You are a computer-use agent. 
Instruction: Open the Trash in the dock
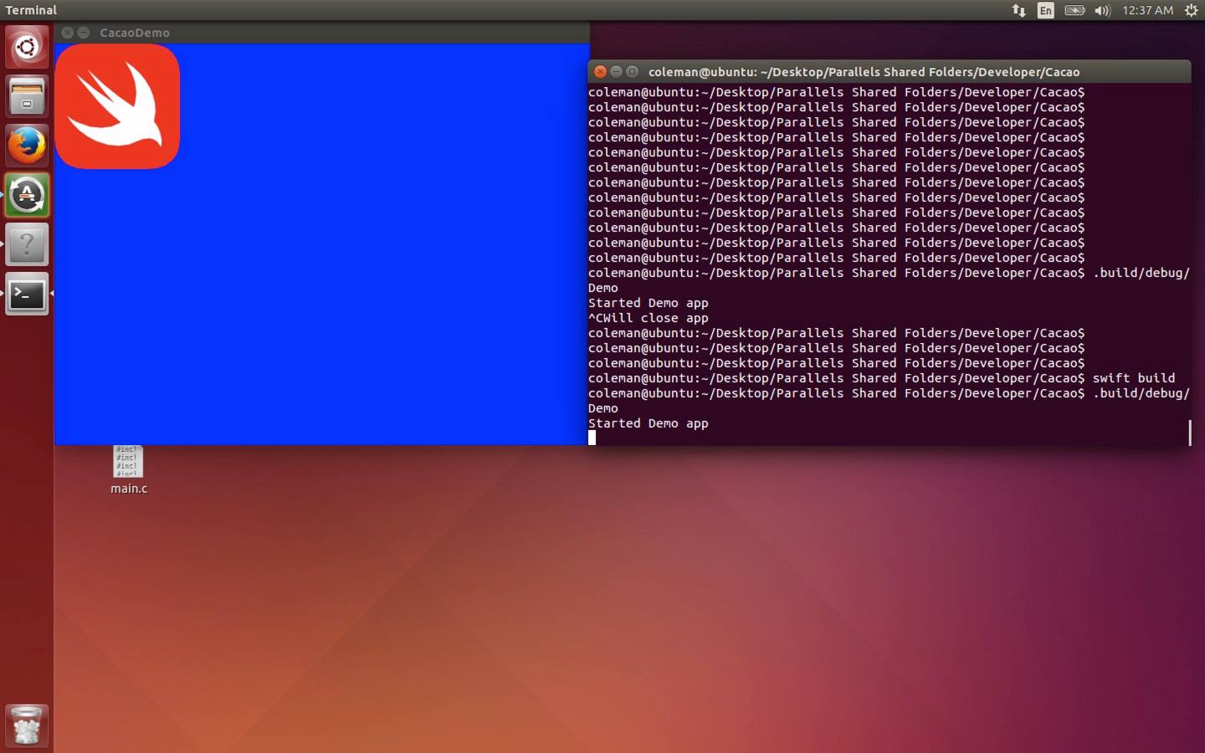click(27, 725)
